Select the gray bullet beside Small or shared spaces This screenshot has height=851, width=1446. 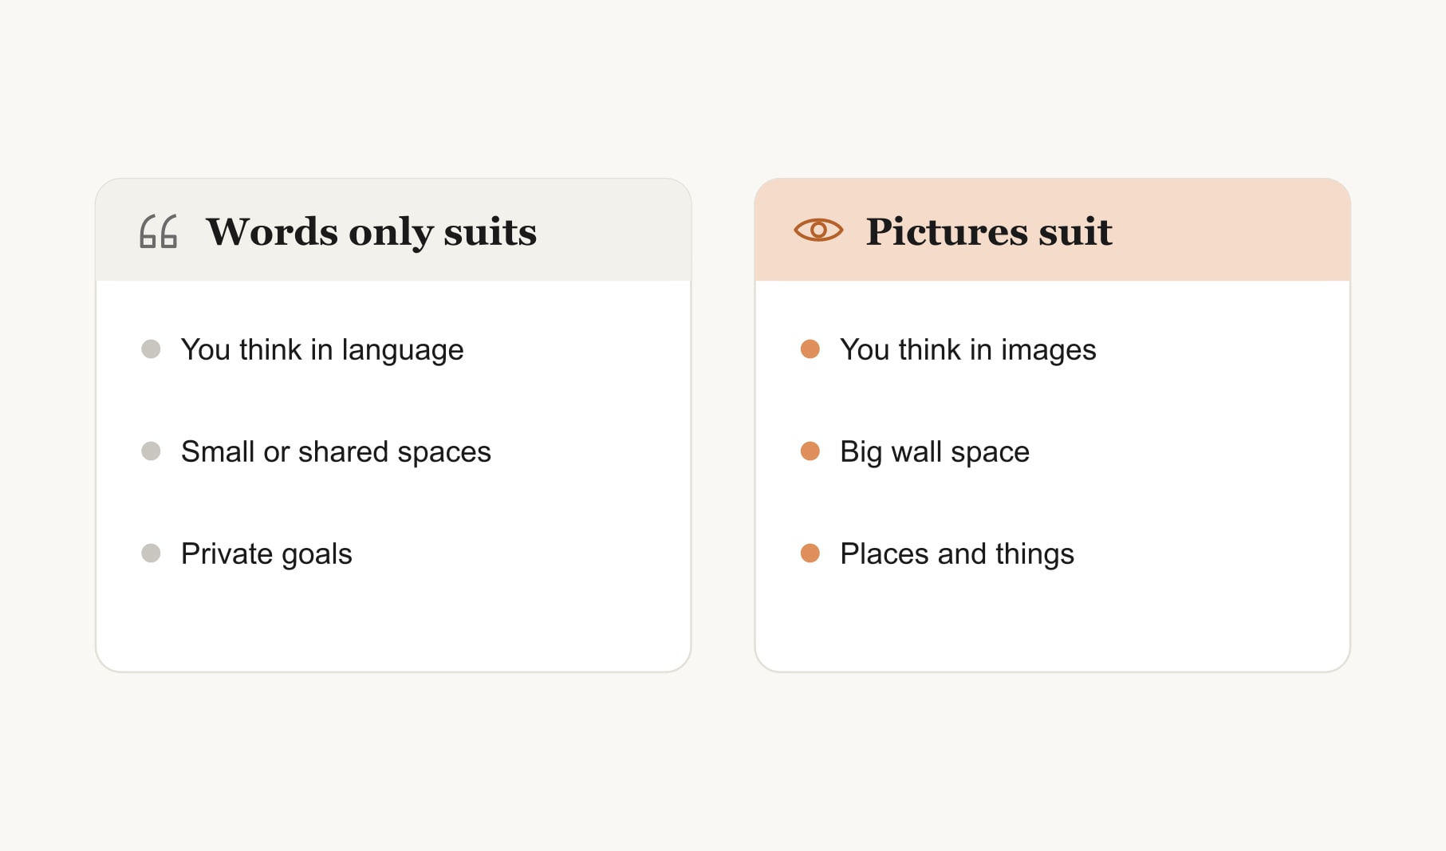pos(151,451)
